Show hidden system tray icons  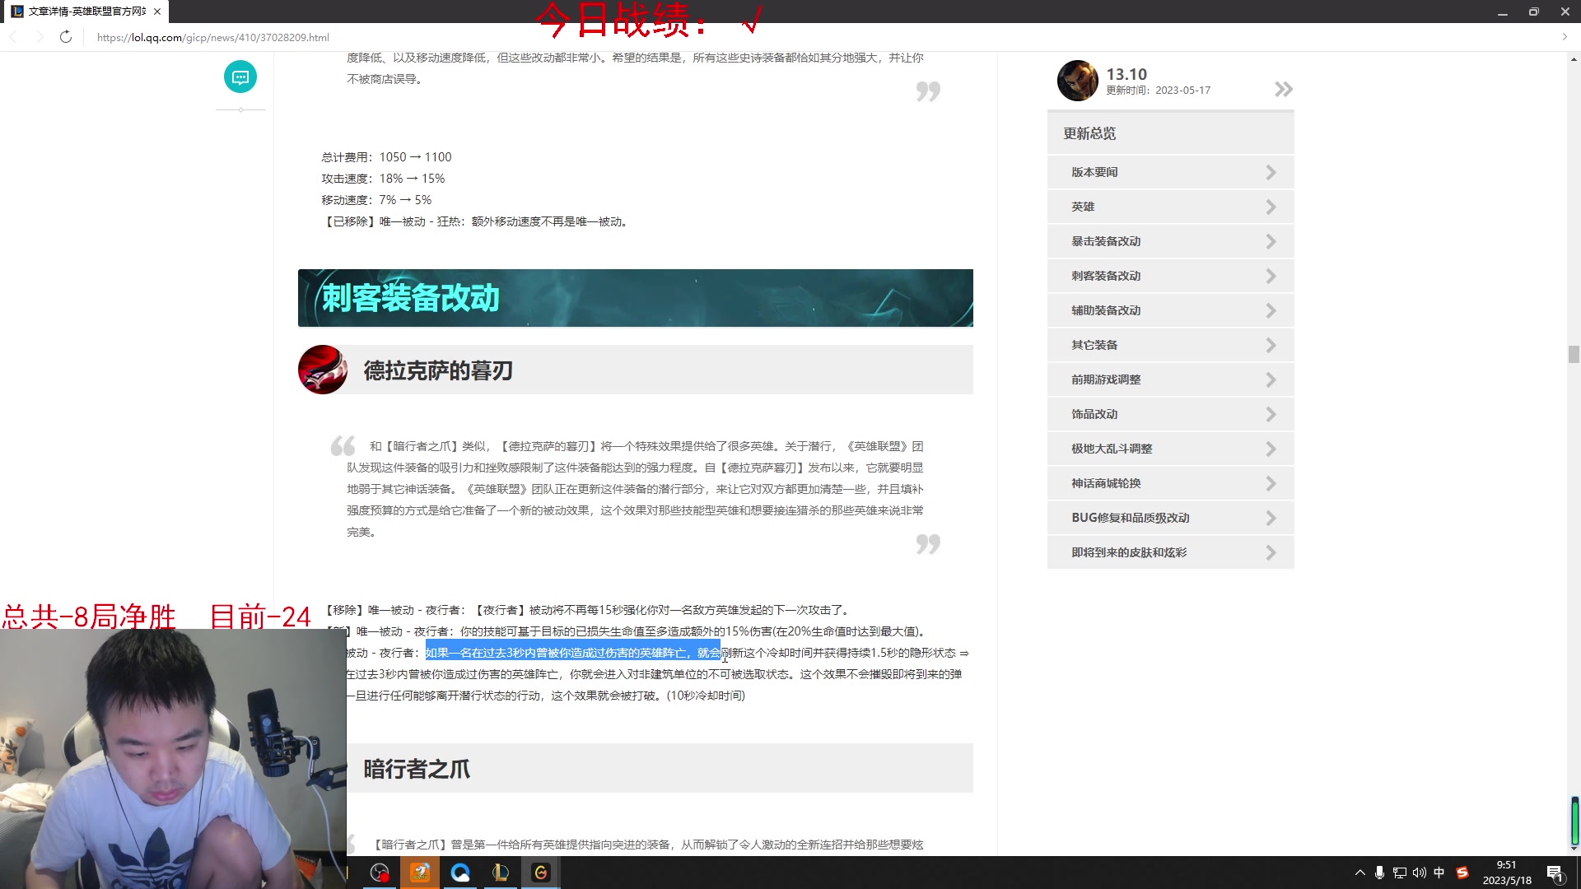point(1359,873)
